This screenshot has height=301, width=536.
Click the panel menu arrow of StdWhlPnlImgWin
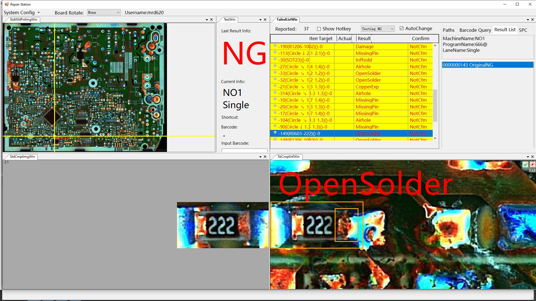click(x=207, y=20)
